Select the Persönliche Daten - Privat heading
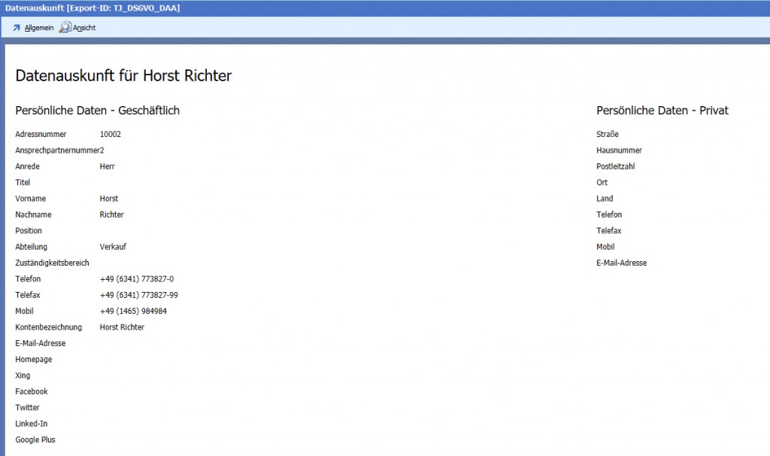 tap(662, 111)
